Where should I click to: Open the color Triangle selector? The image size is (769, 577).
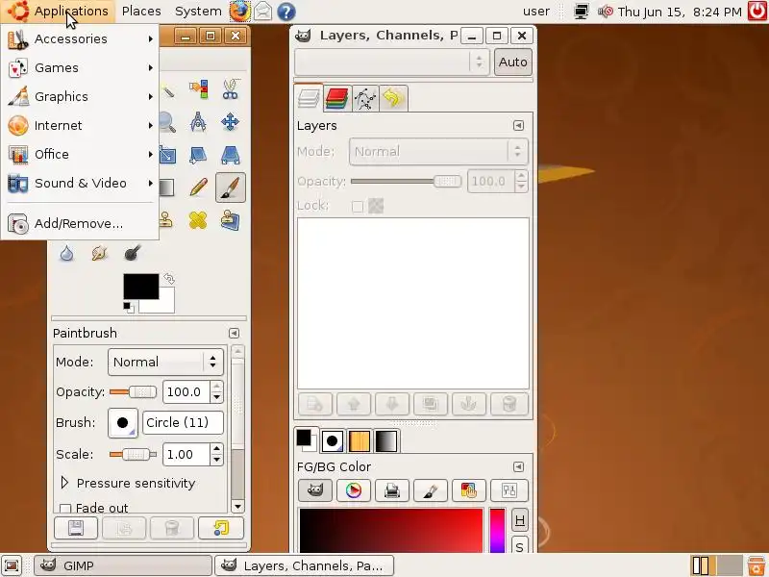353,490
